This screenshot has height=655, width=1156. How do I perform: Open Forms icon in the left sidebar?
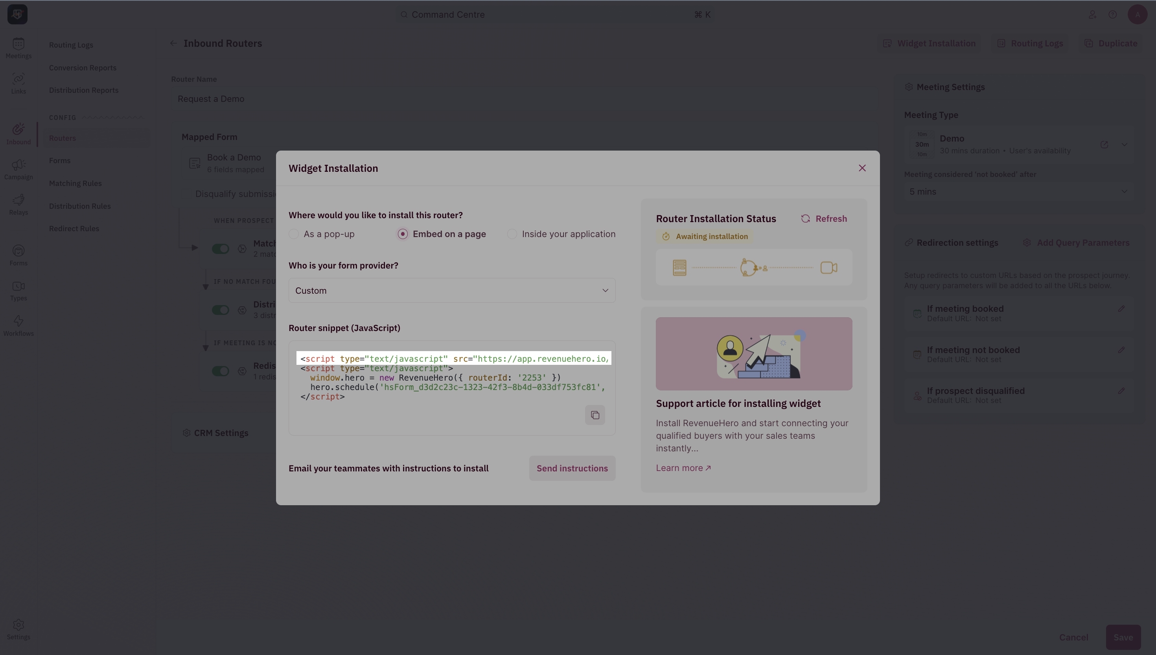pyautogui.click(x=18, y=256)
